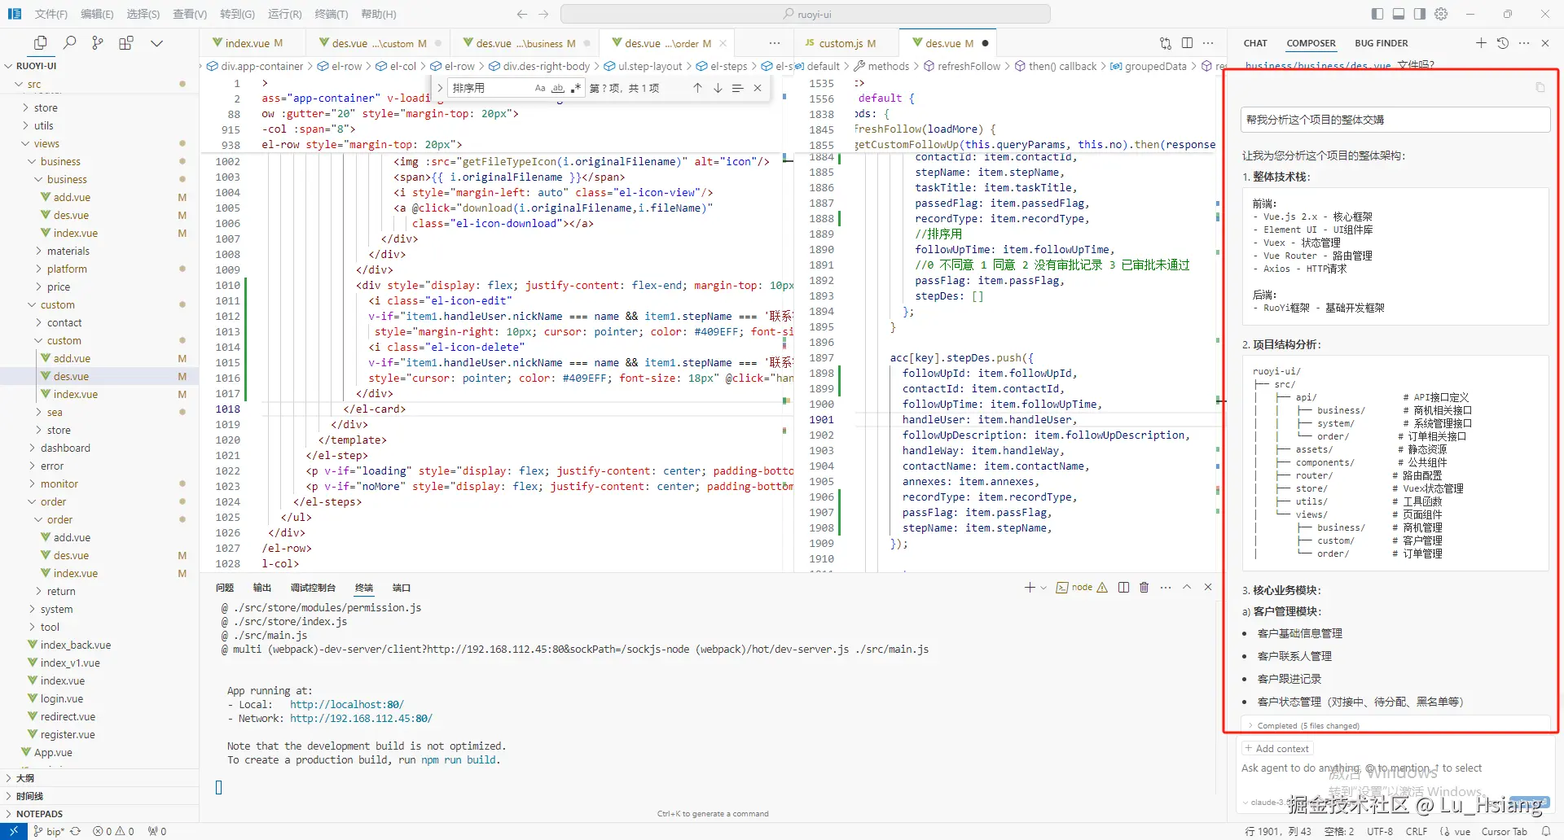1564x840 pixels.
Task: Go forward with the navigation arrow
Action: click(544, 14)
